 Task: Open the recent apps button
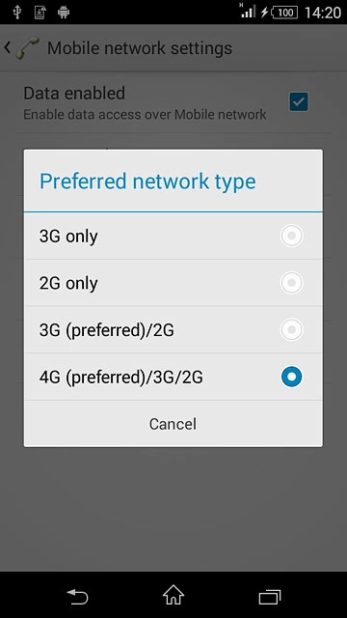click(270, 597)
